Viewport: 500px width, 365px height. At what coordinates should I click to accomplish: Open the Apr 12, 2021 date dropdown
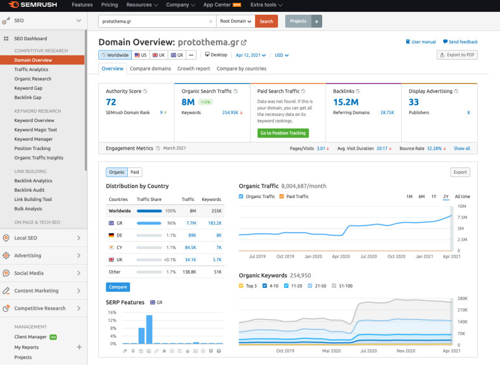coord(250,55)
